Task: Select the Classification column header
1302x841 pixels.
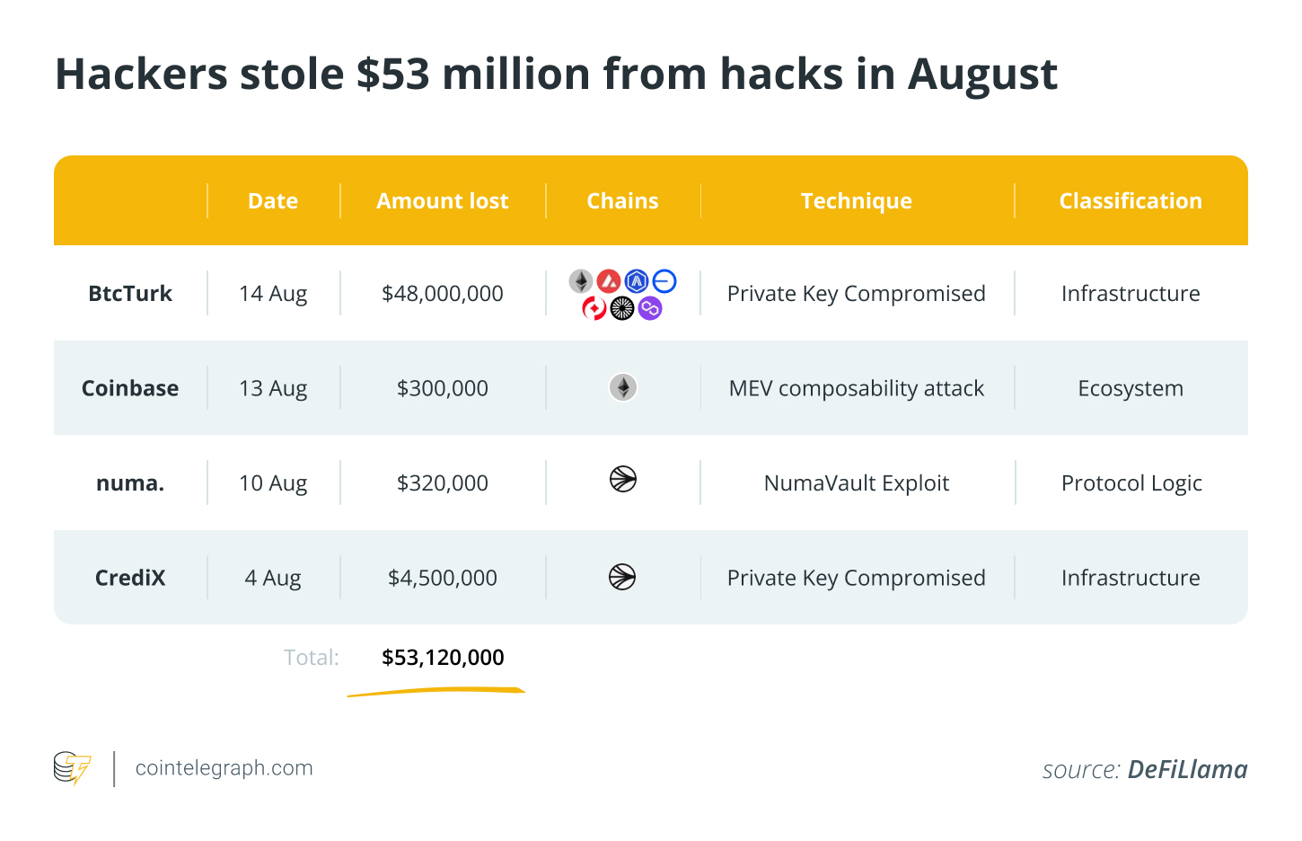Action: (1130, 201)
